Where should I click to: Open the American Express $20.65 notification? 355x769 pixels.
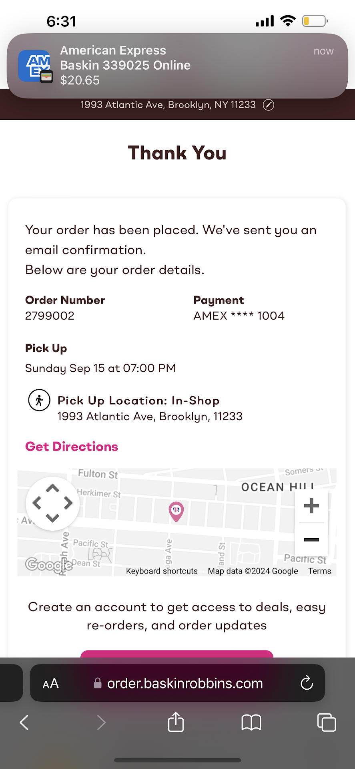(x=177, y=65)
